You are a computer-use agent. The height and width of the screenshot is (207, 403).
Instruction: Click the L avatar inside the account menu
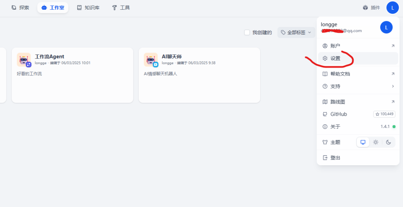[386, 27]
